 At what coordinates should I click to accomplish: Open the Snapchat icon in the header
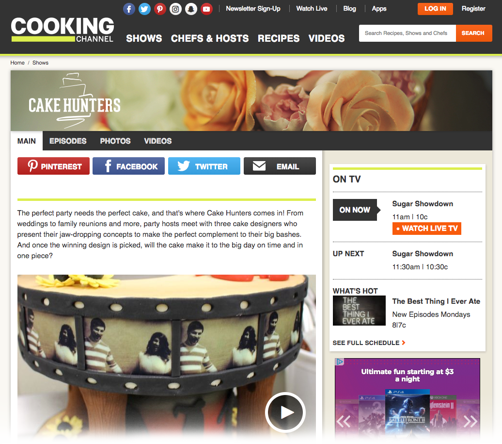pos(191,9)
